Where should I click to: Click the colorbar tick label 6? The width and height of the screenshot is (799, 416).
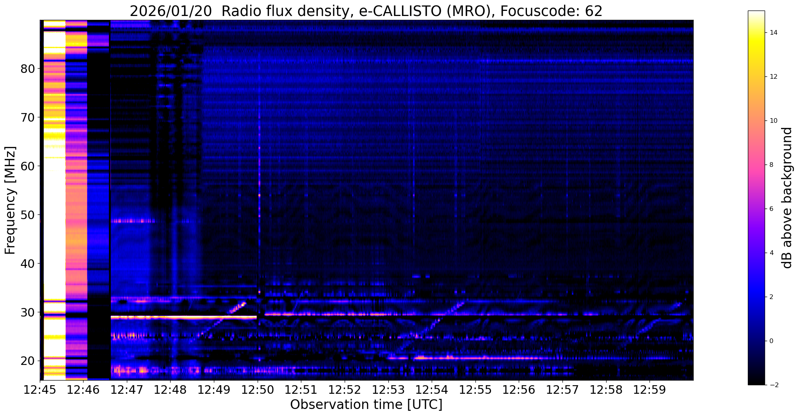pos(771,209)
